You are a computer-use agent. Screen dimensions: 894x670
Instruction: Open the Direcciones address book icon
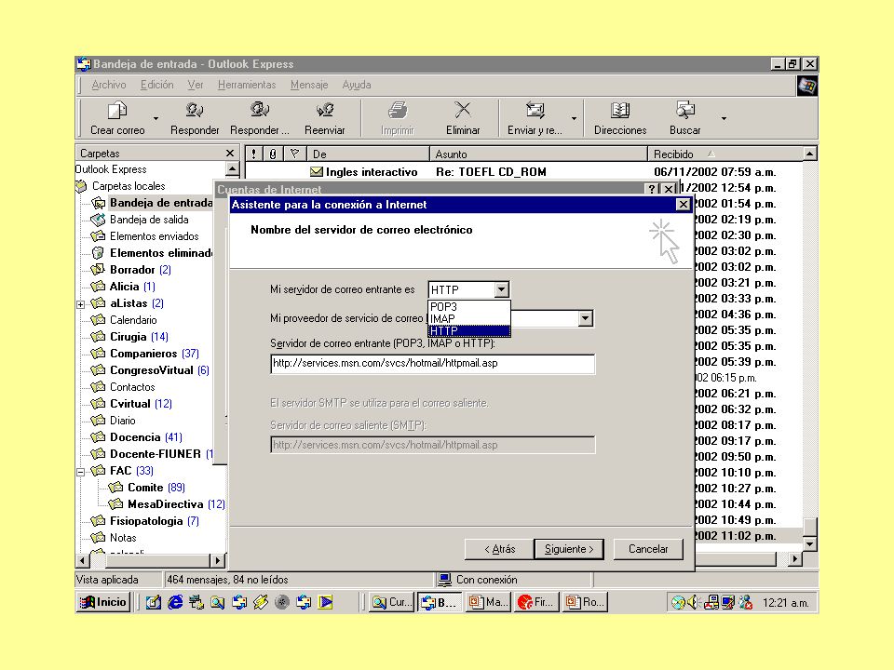pyautogui.click(x=620, y=110)
